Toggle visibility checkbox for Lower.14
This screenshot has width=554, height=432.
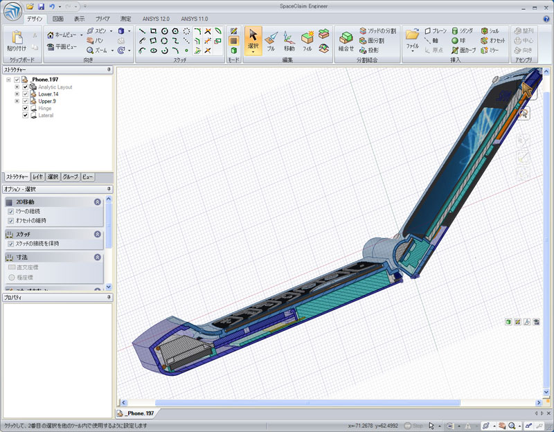tap(25, 94)
